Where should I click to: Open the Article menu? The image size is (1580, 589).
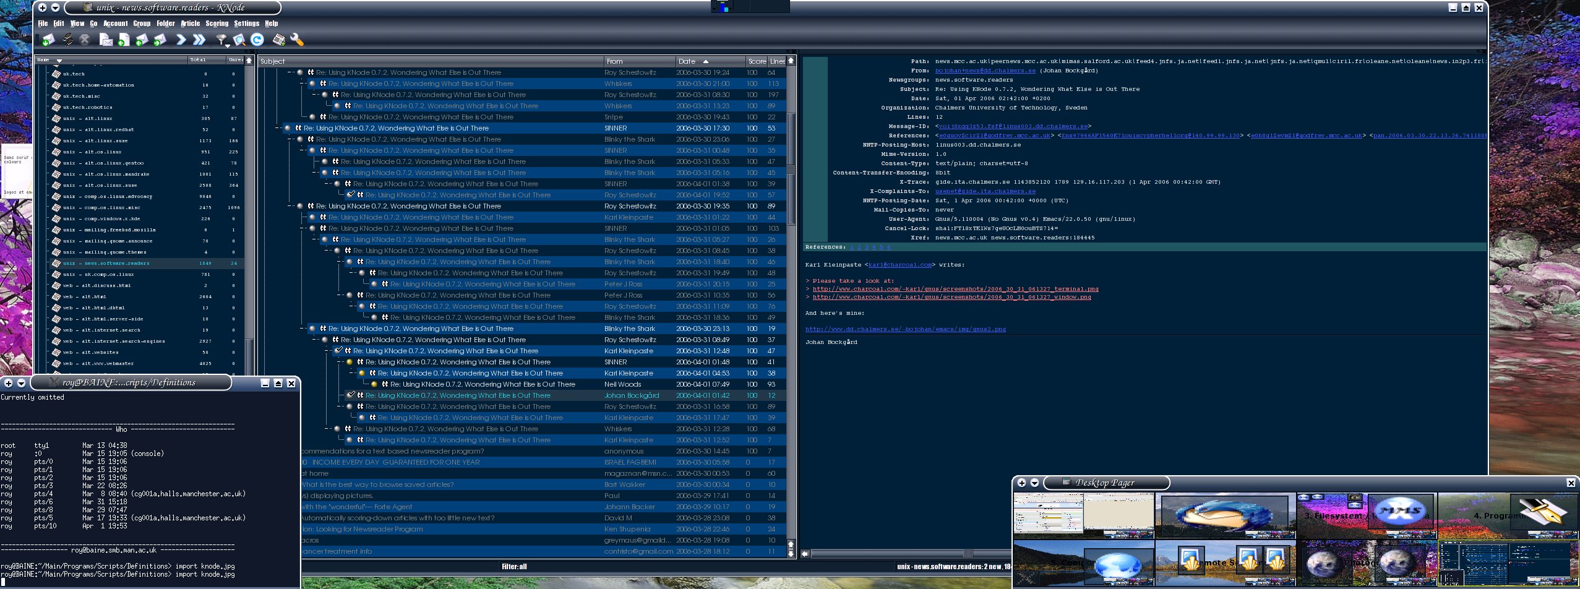[190, 24]
